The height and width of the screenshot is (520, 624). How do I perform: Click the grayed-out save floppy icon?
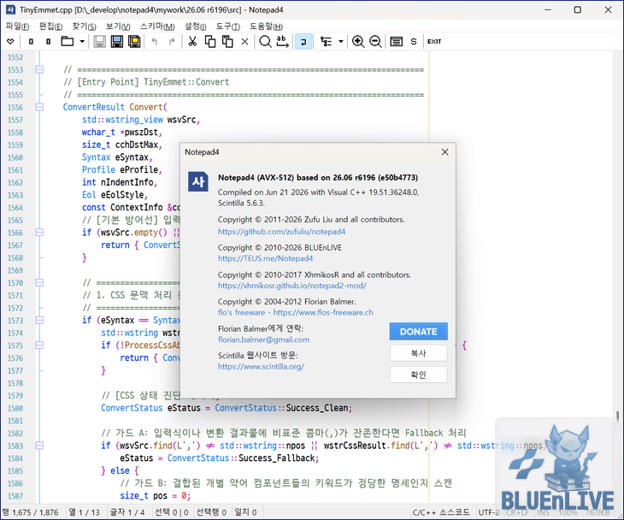(99, 41)
